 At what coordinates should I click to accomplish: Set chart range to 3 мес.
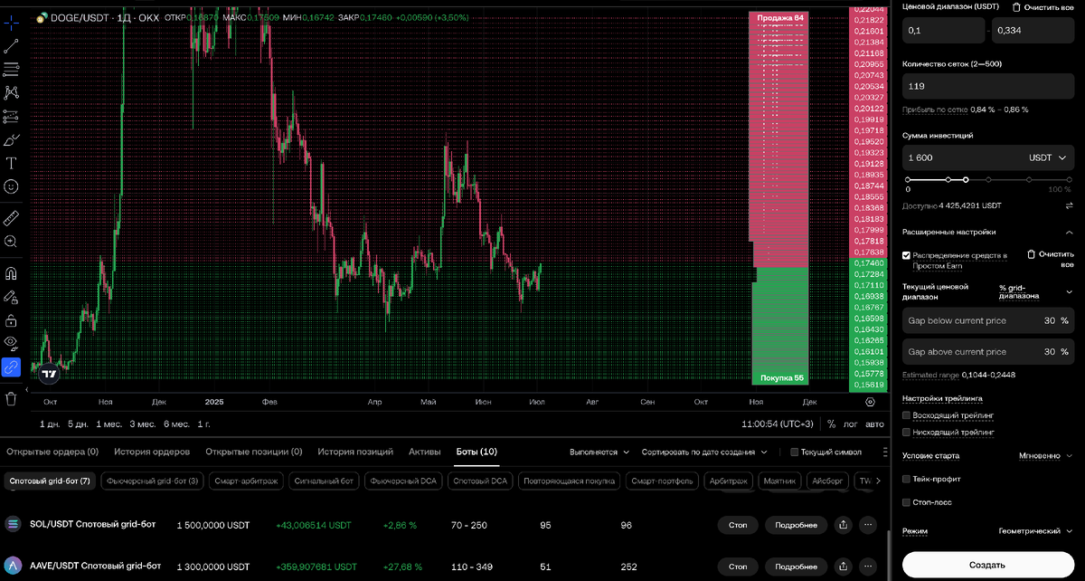pyautogui.click(x=142, y=424)
